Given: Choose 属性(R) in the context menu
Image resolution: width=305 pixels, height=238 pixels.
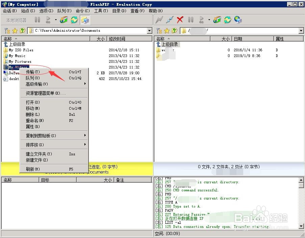Looking at the screenshot, I should [54, 127].
